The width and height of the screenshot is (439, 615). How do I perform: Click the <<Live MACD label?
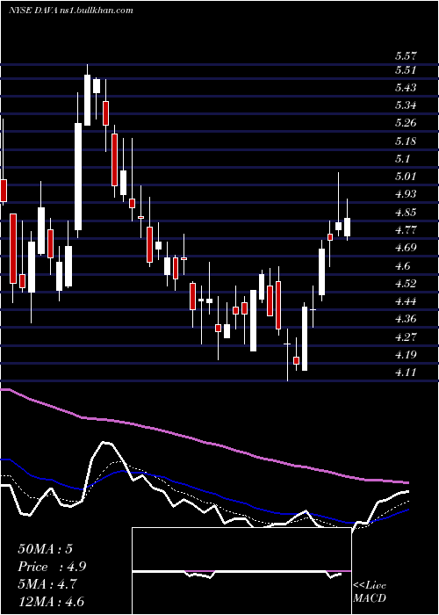coord(370,592)
